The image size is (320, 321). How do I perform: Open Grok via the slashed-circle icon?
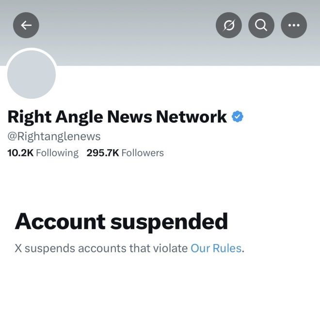[228, 25]
